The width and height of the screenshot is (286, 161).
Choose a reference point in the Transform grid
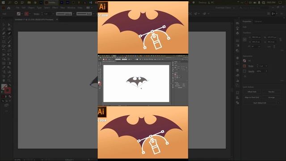(245, 39)
